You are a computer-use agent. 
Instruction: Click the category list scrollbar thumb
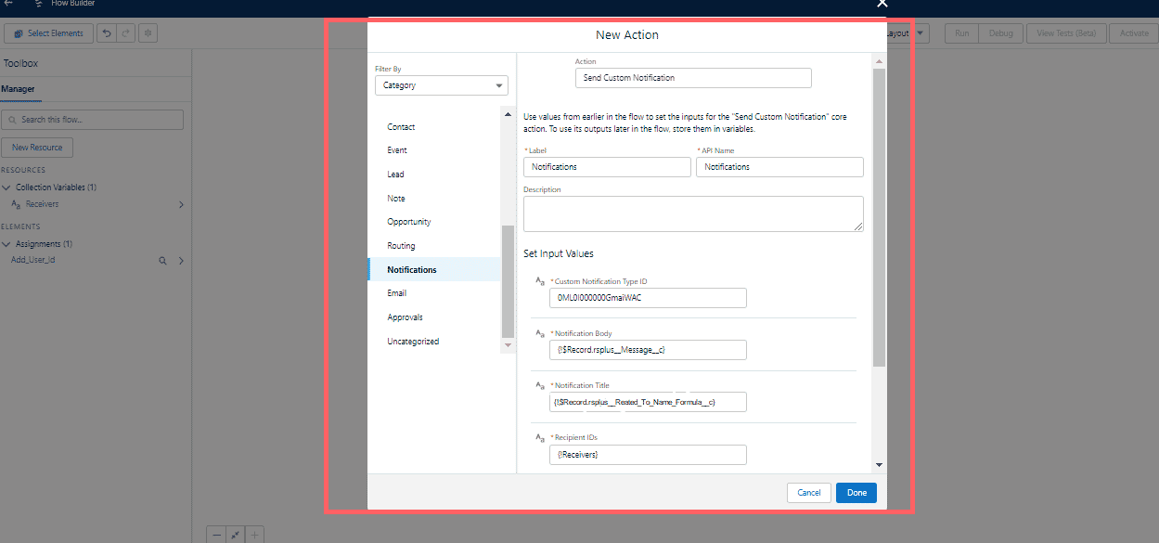[x=508, y=281]
